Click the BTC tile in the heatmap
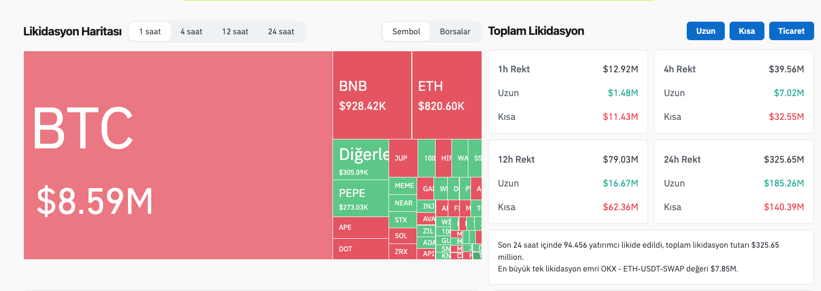This screenshot has width=821, height=291. pyautogui.click(x=178, y=155)
